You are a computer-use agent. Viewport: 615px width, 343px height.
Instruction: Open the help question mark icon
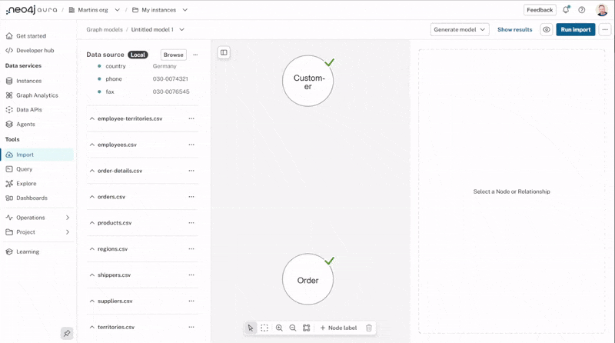582,10
